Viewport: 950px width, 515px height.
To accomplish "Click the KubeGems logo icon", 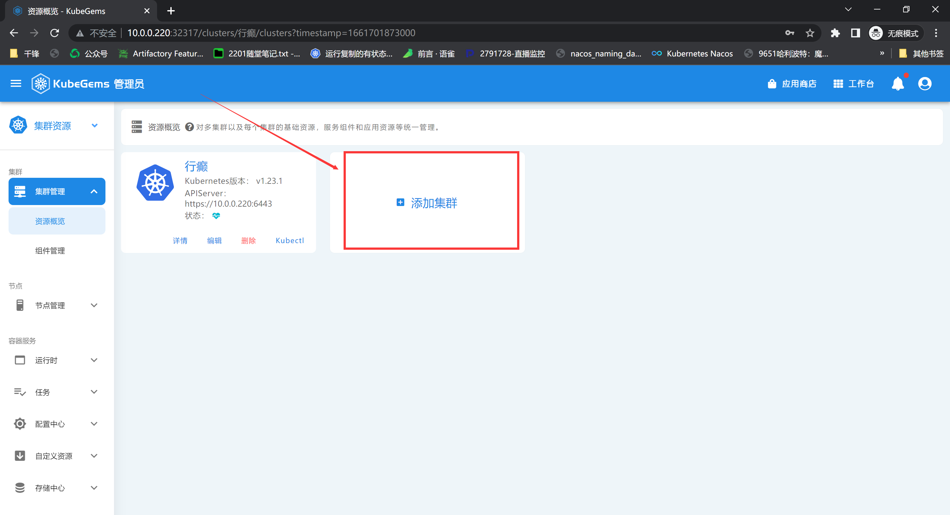I will click(x=41, y=83).
